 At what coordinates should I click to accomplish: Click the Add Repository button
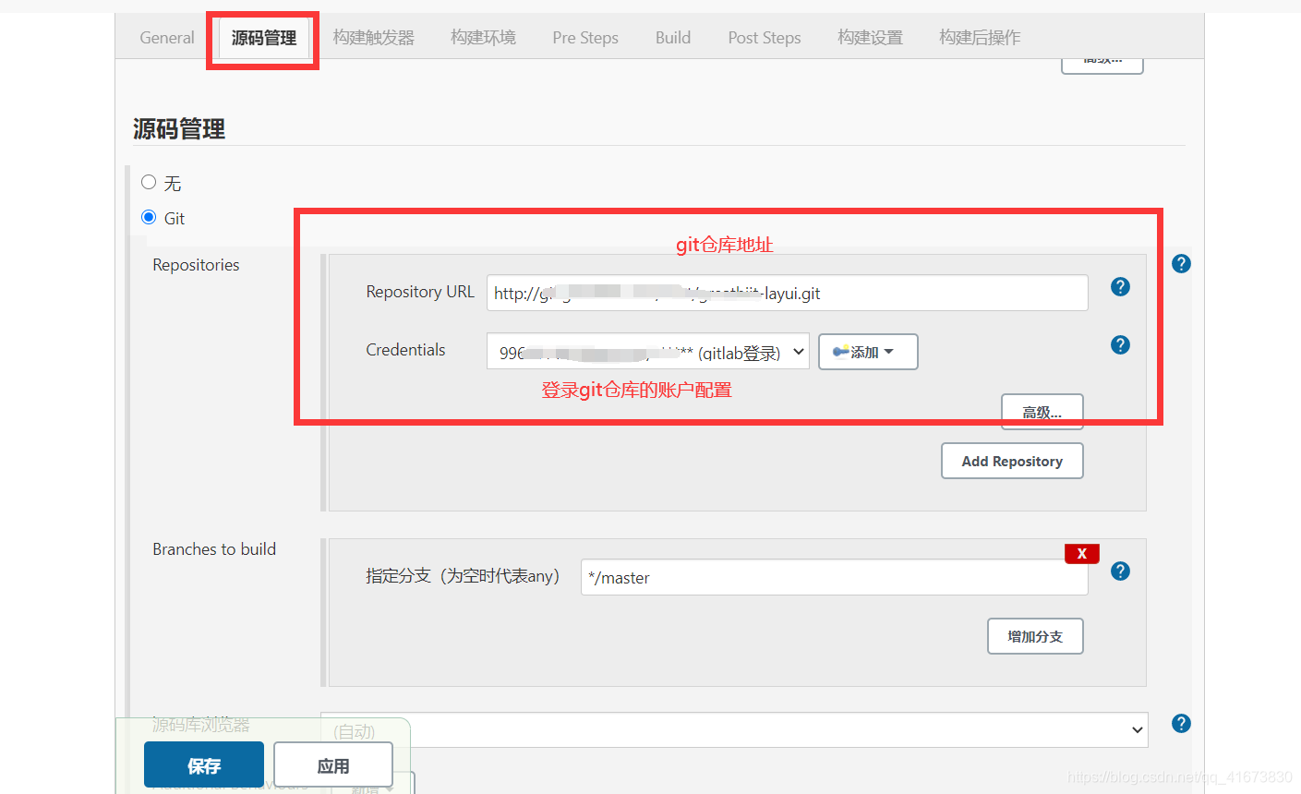pos(1012,461)
